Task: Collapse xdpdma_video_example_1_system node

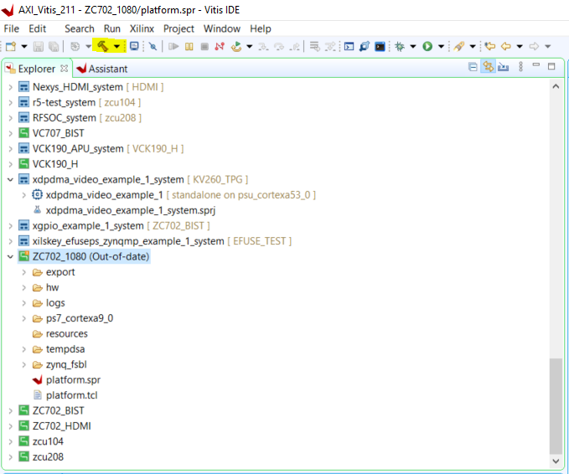Action: click(11, 179)
